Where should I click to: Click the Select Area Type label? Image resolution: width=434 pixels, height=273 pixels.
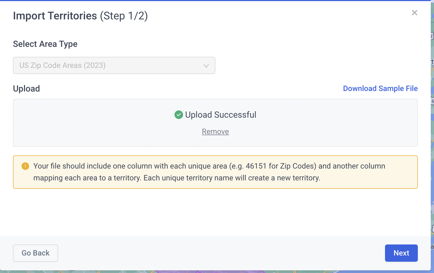[45, 44]
